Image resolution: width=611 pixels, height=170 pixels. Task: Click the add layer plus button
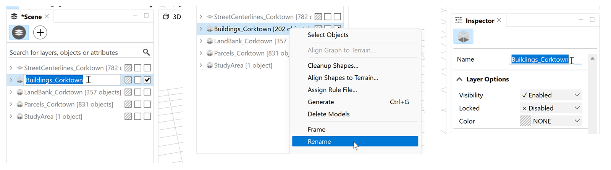tap(40, 33)
